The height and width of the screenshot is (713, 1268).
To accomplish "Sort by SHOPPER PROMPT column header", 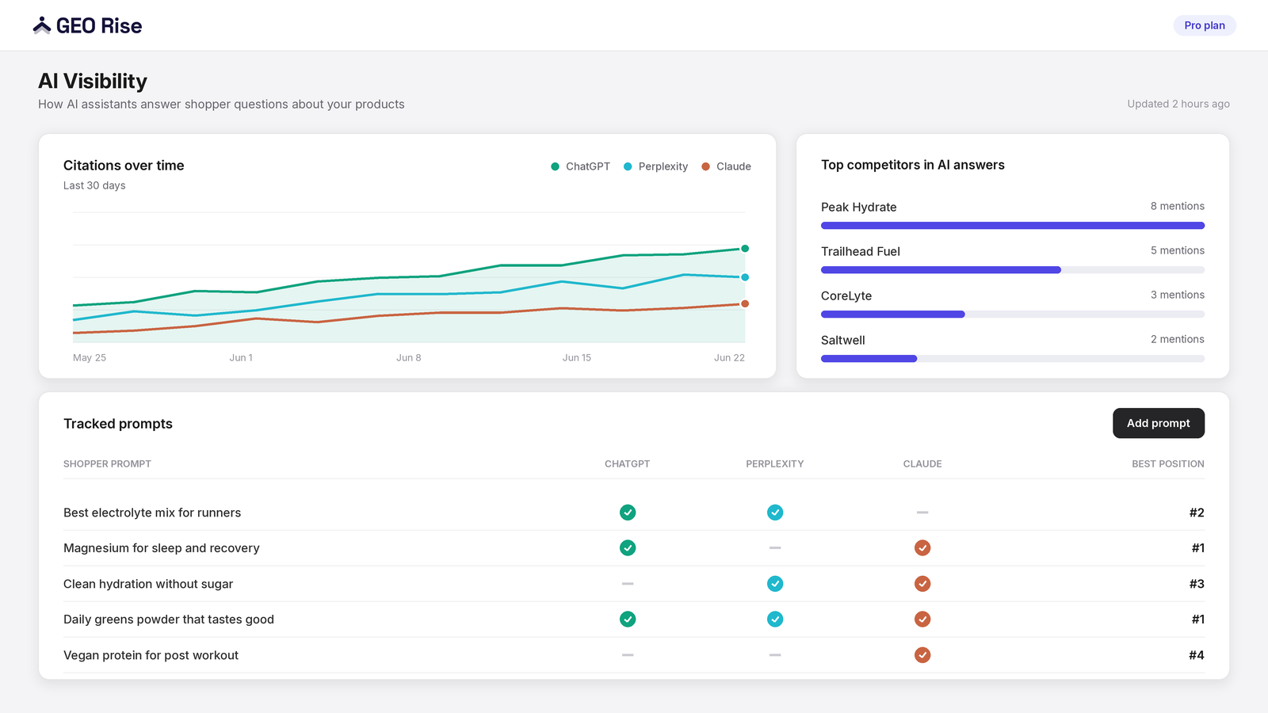I will click(x=107, y=464).
